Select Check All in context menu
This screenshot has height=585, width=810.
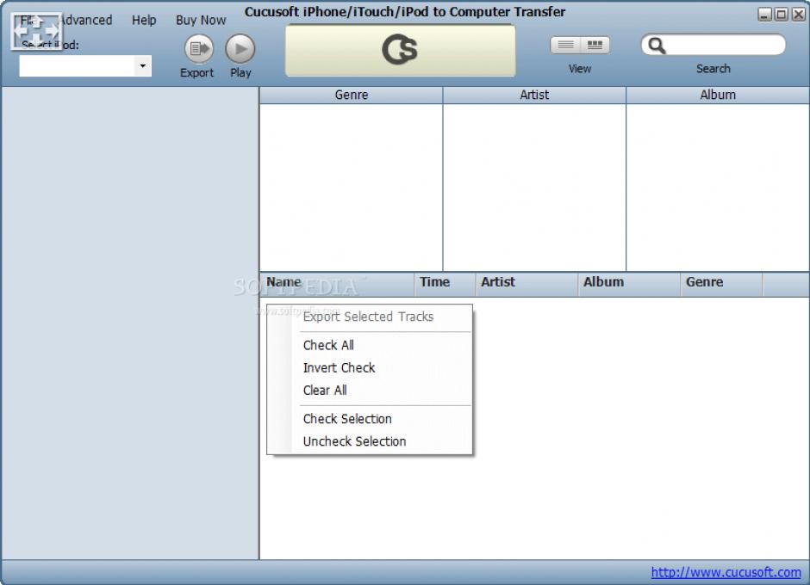click(370, 345)
